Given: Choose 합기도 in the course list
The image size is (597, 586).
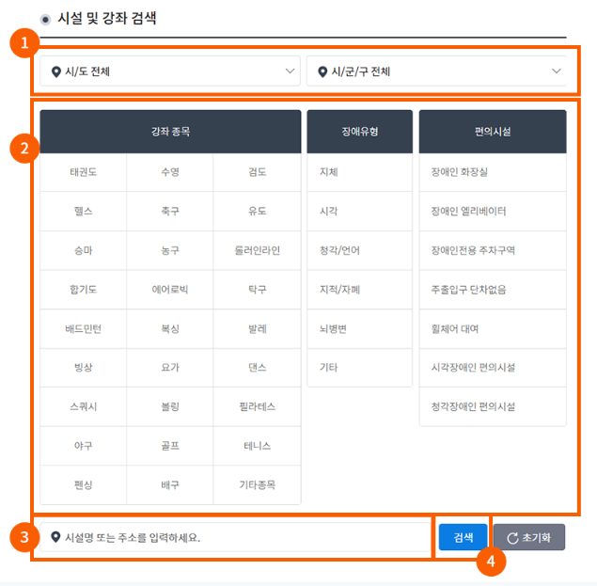Looking at the screenshot, I should pyautogui.click(x=84, y=290).
